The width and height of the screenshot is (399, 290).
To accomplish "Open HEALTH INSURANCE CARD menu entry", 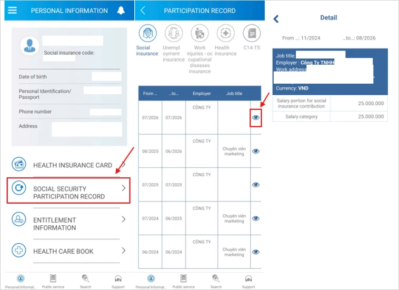I will (x=69, y=164).
